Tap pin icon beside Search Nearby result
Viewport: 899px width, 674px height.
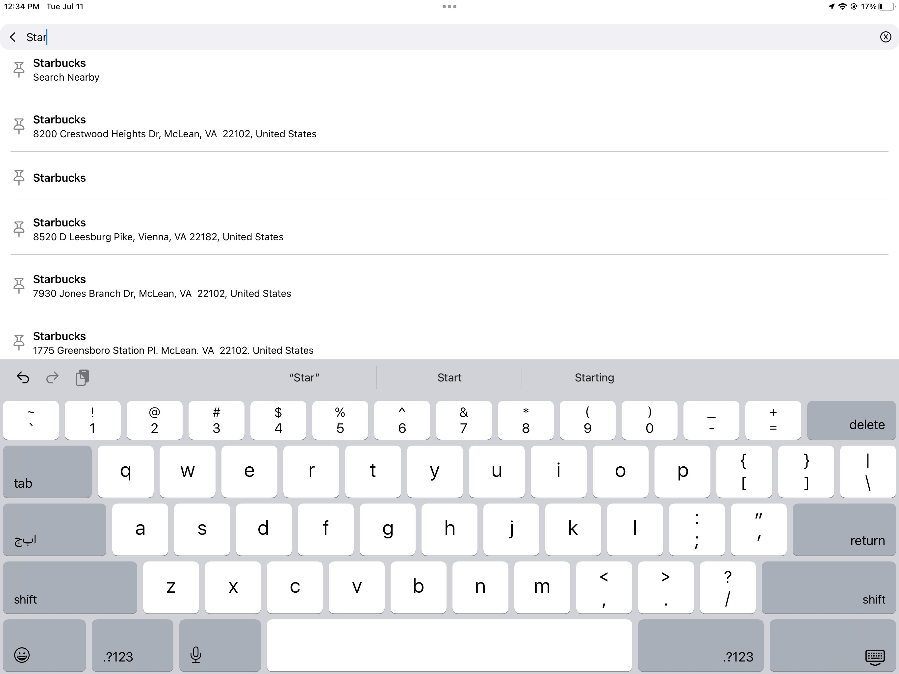(19, 69)
